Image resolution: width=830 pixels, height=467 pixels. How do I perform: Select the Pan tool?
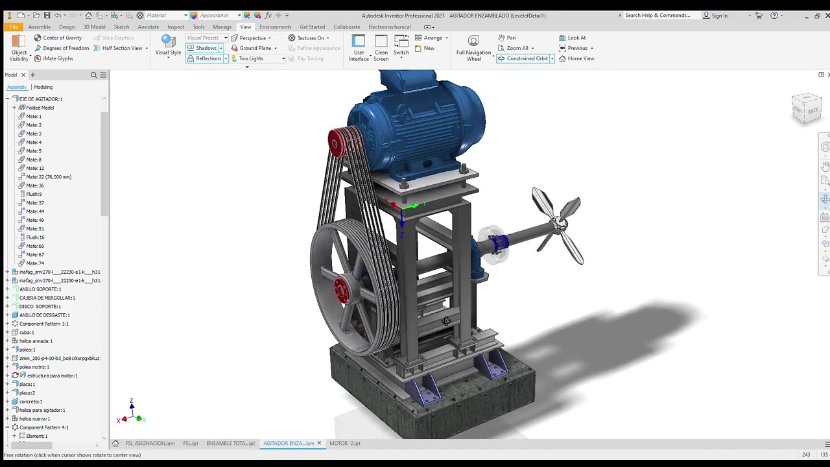[507, 38]
